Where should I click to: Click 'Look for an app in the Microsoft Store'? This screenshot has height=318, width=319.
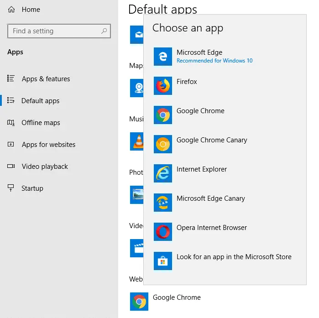(x=234, y=257)
